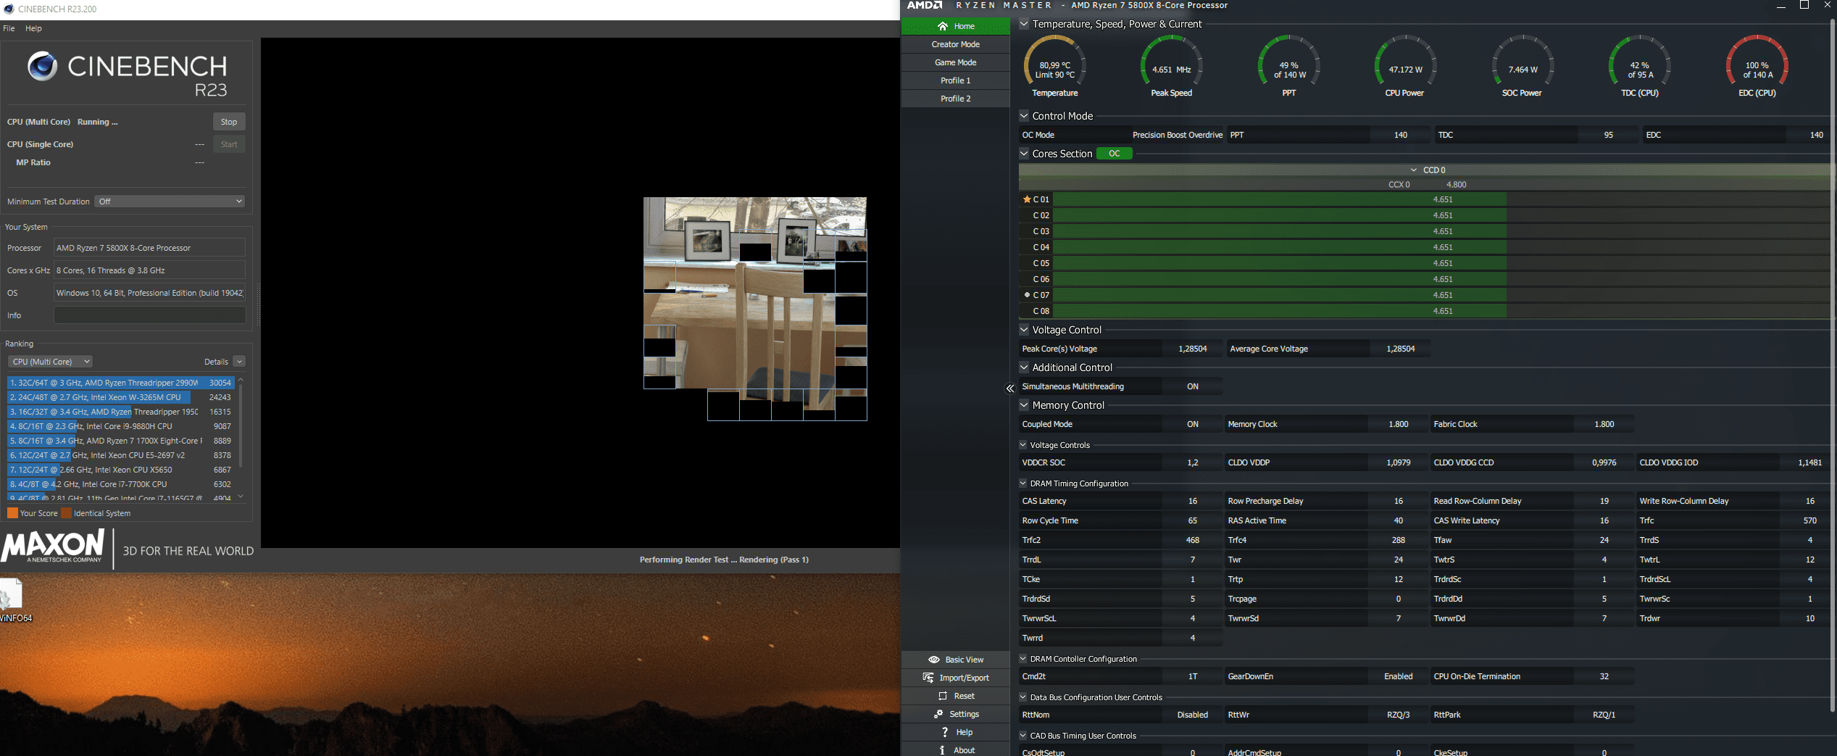The width and height of the screenshot is (1837, 756).
Task: Open the About info item in Ryzen Master
Action: coord(956,750)
